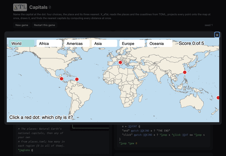Switch to the Africa region
Image resolution: width=226 pixels, height=156 pixels.
49,43
